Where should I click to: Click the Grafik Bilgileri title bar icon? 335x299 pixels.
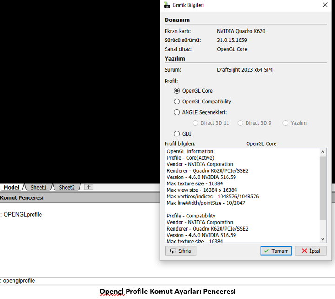[167, 5]
